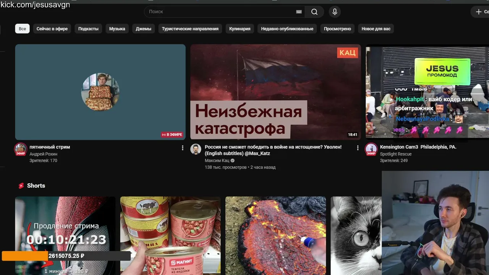Start voice search with the microphone
Screen dimensions: 489x275
click(335, 12)
